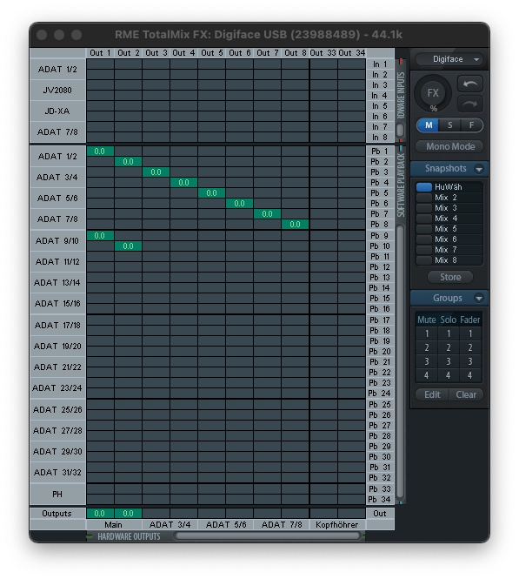The width and height of the screenshot is (519, 579).
Task: Click the Out 34 column header
Action: [x=352, y=53]
